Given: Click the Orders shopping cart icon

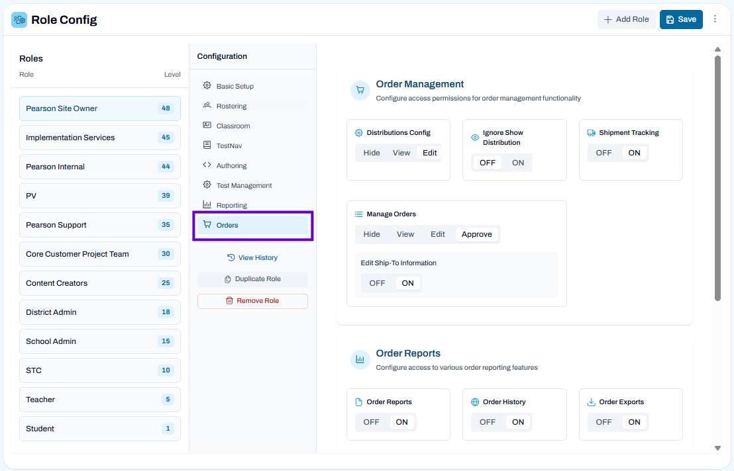Looking at the screenshot, I should click(207, 225).
